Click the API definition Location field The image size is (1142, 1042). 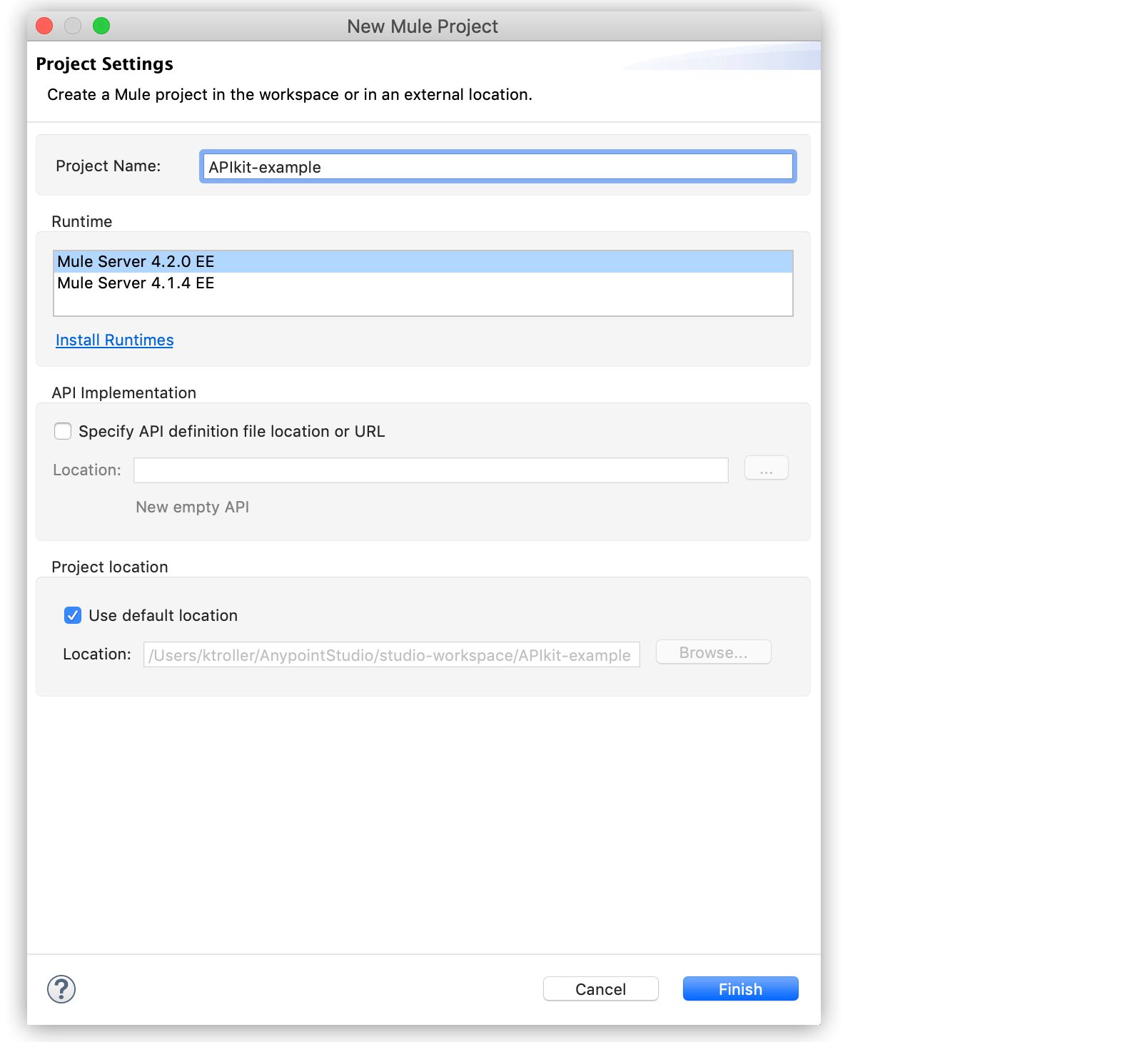click(430, 470)
